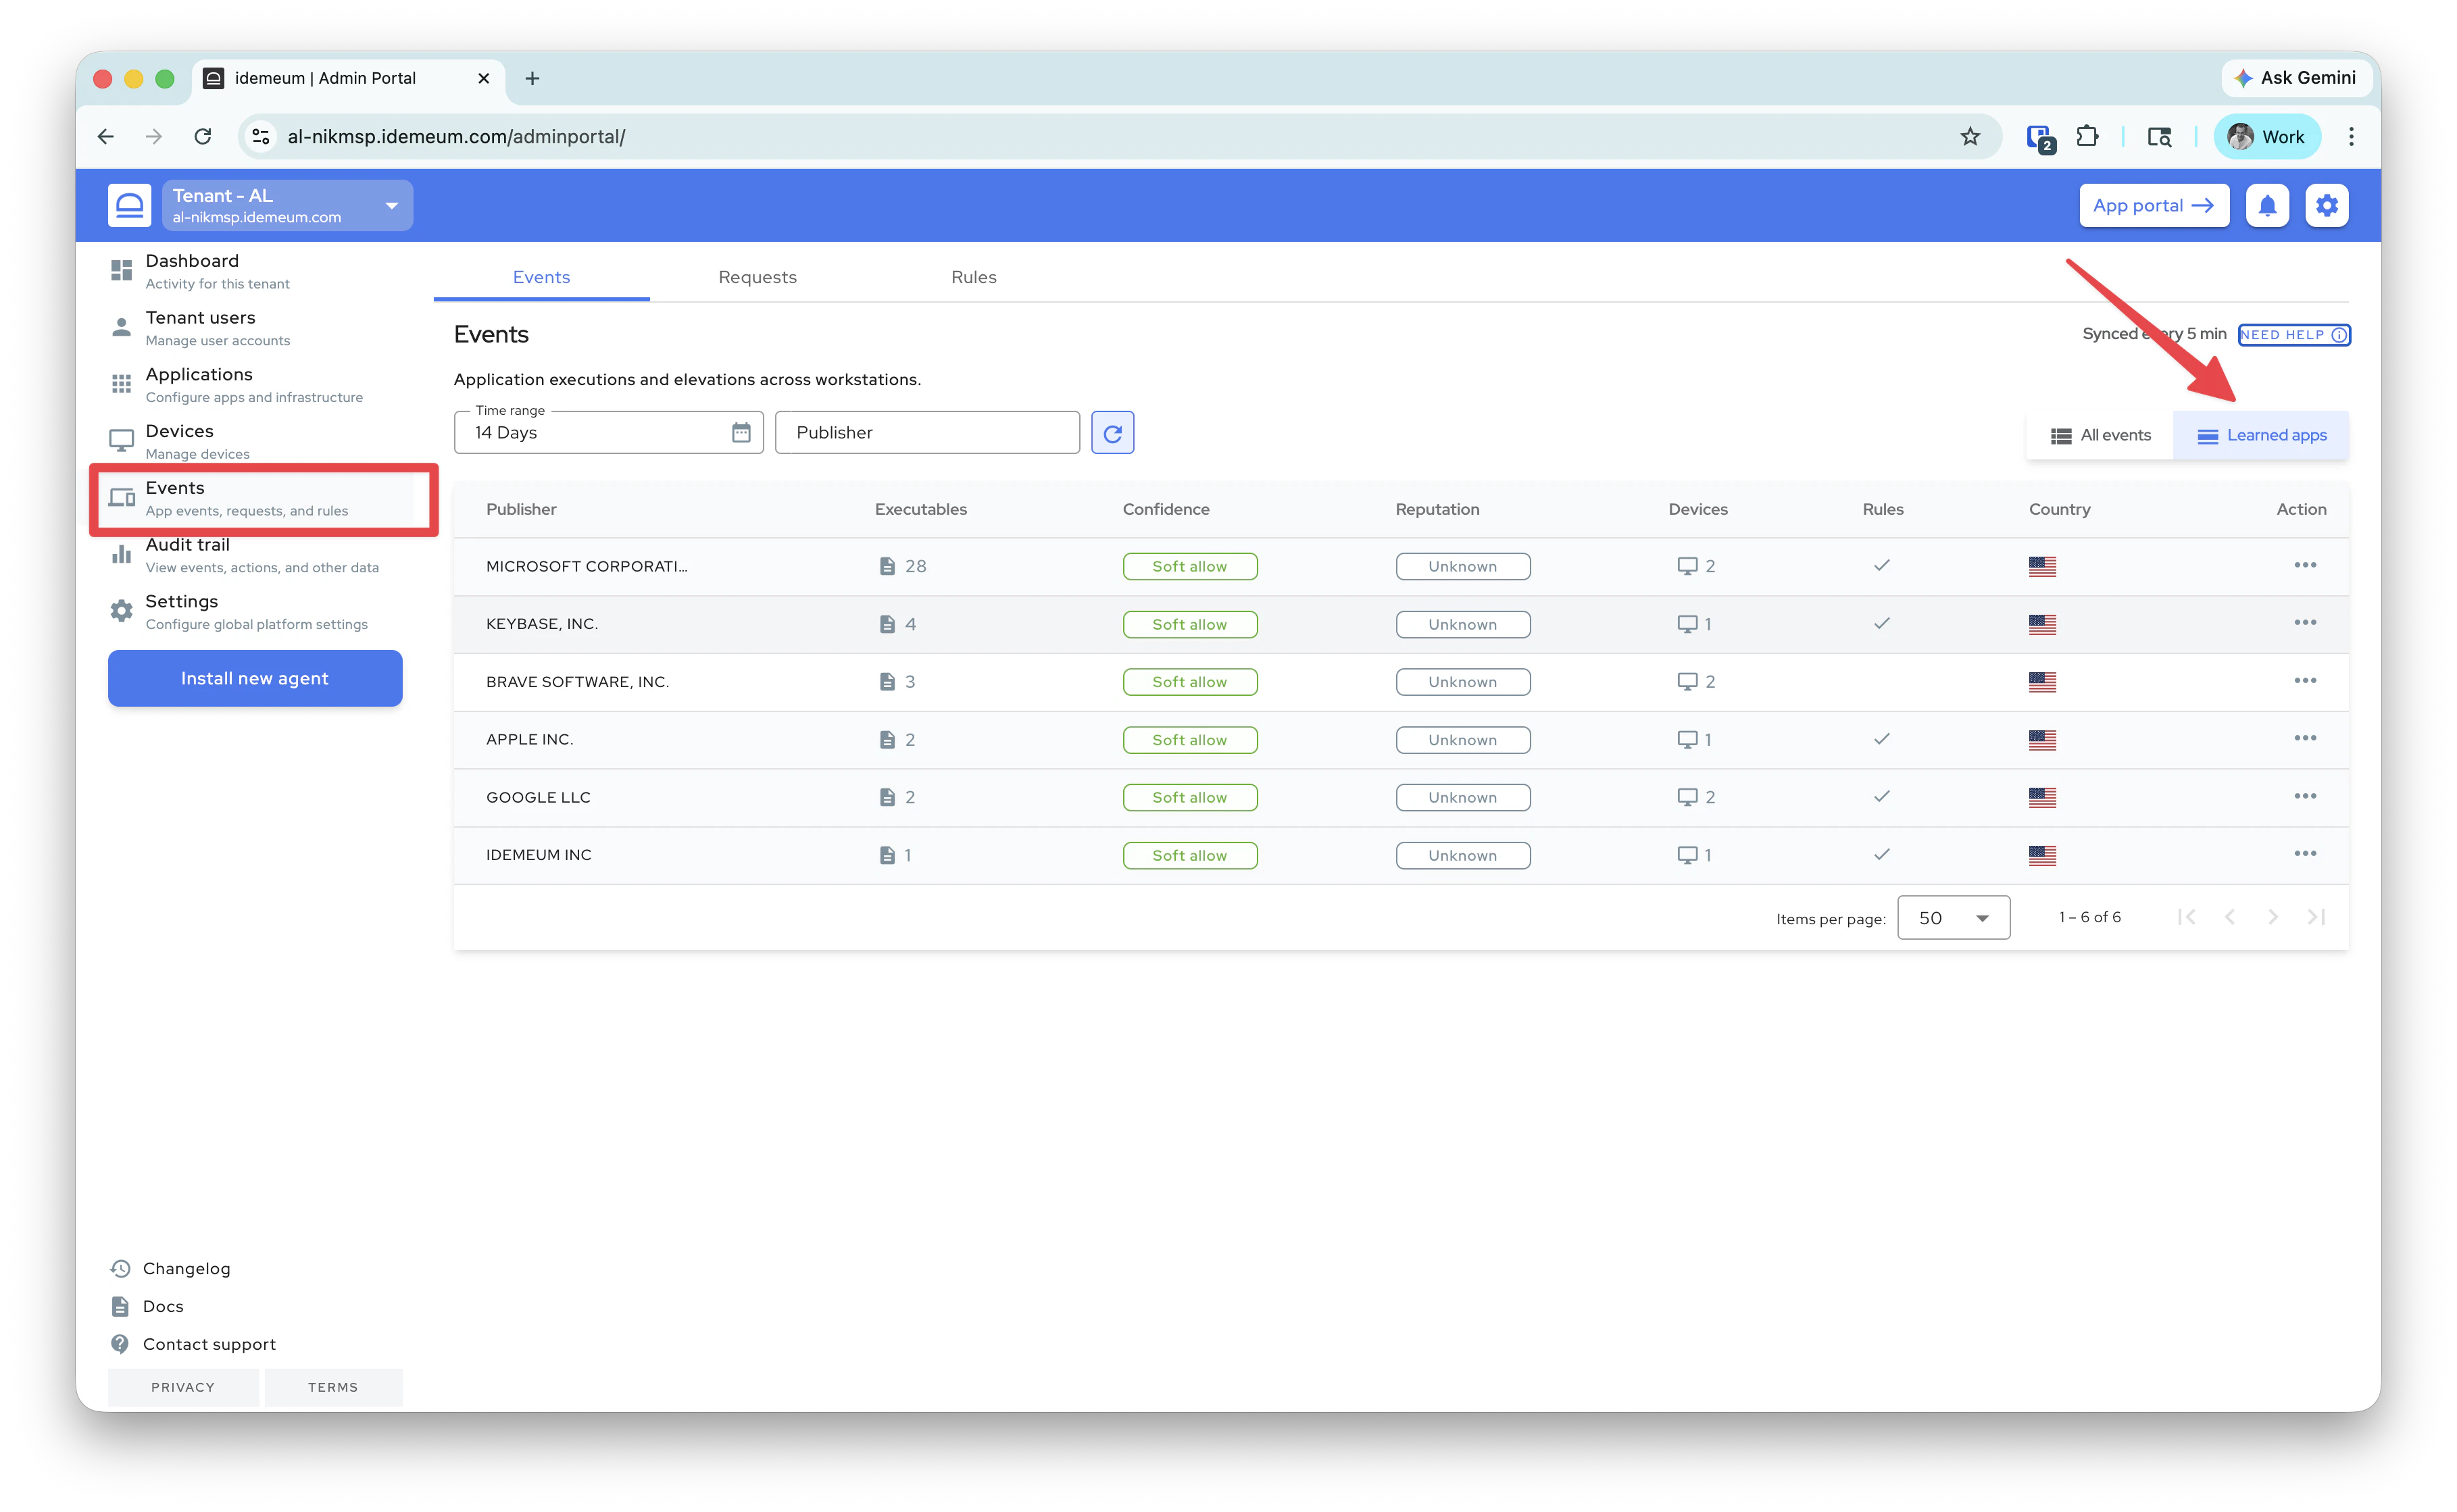2457x1512 pixels.
Task: Open Chrome extensions puzzle icon
Action: point(2088,137)
